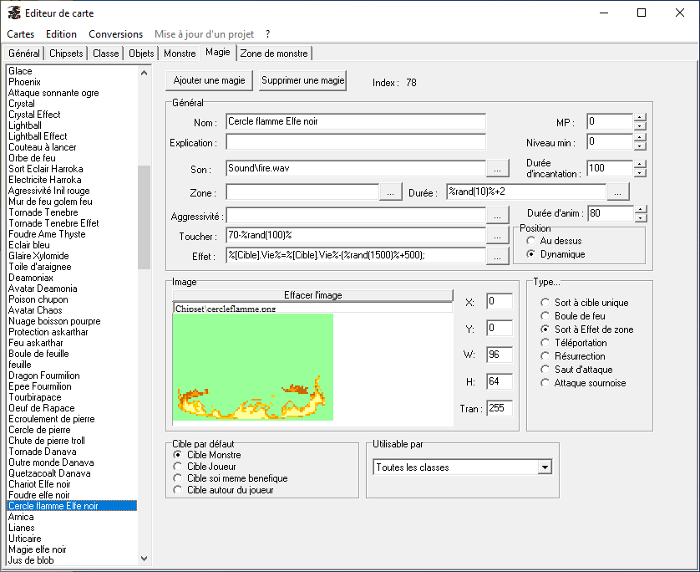Open the Cartes menu
Screen dimensions: 700x572
coord(20,34)
